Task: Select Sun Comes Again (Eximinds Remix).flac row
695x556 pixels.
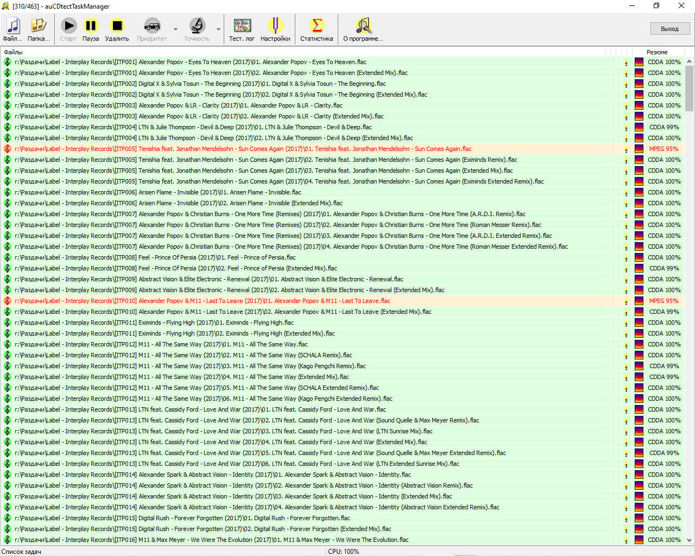Action: click(x=343, y=160)
